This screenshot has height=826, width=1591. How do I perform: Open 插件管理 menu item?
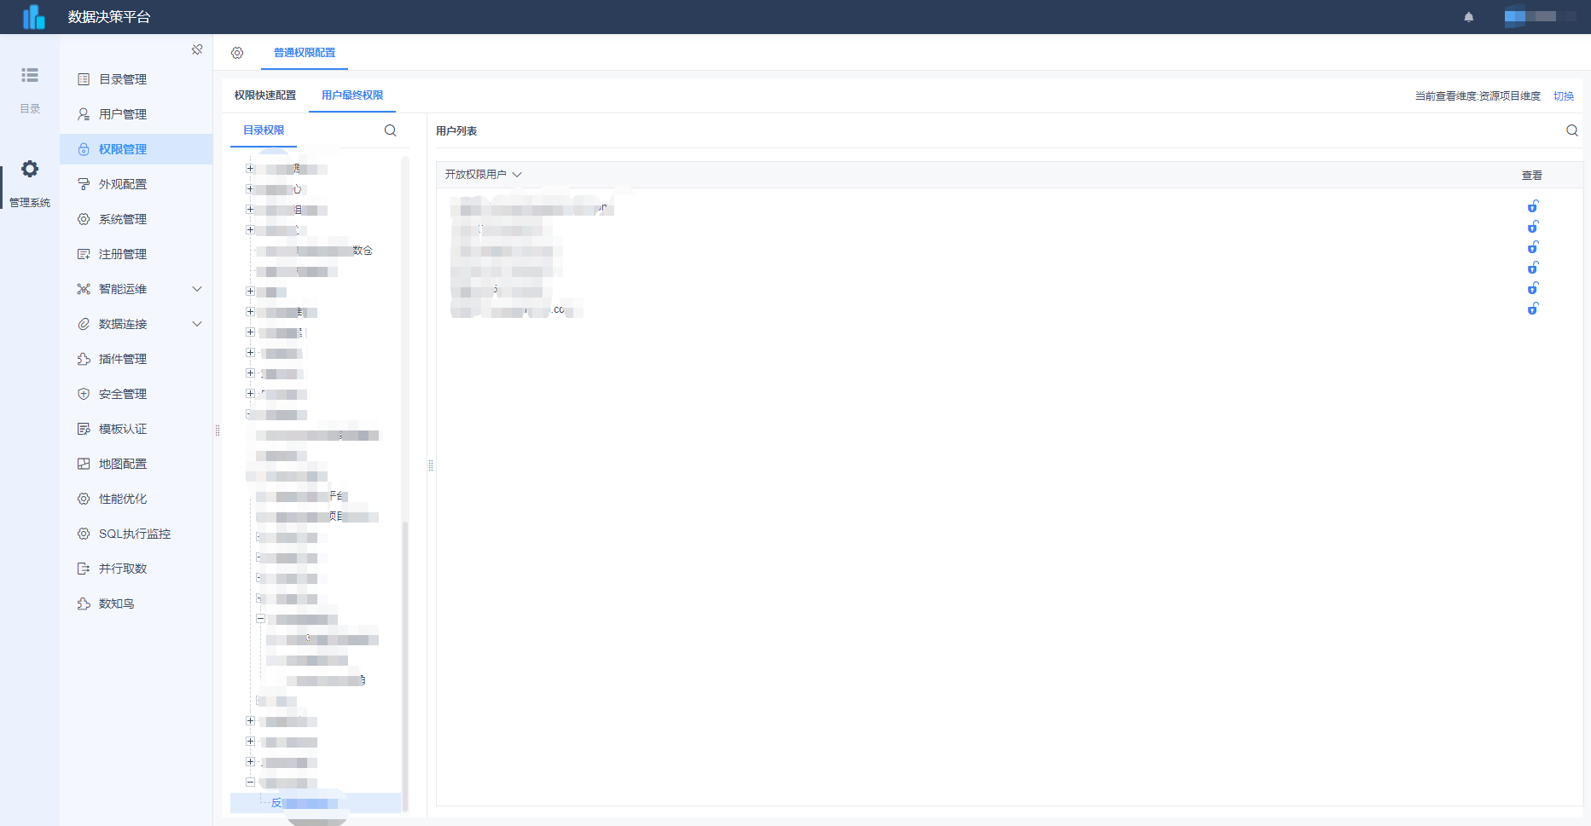[x=136, y=359]
